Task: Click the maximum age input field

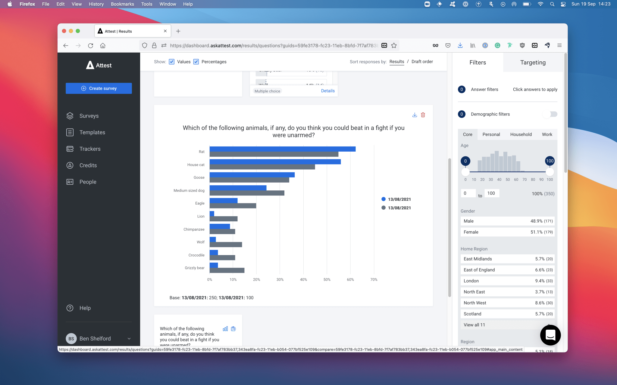Action: 492,193
